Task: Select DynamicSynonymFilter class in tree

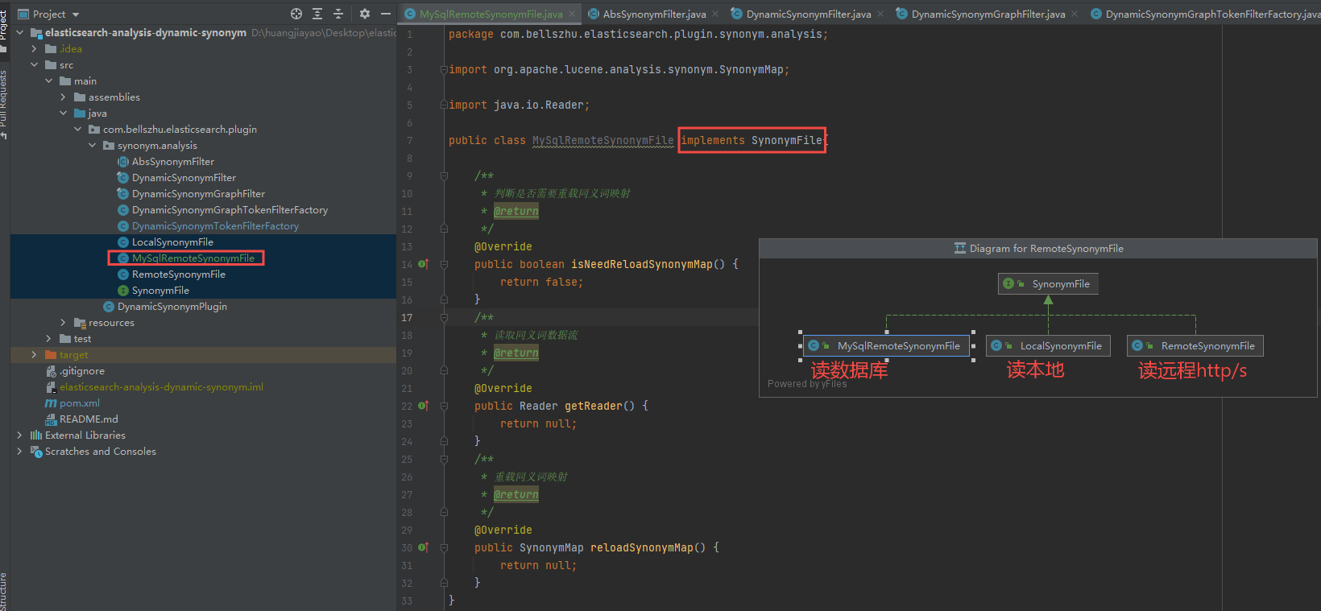Action: pos(184,177)
